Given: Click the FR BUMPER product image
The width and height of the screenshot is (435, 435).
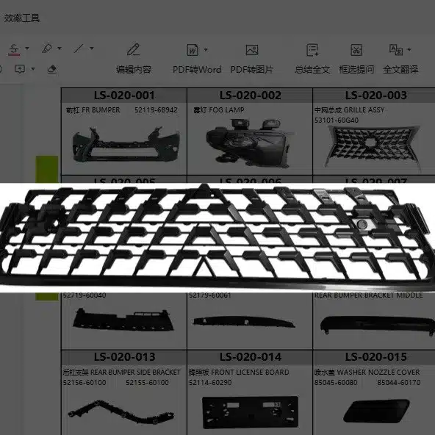Looking at the screenshot, I should pyautogui.click(x=126, y=144).
